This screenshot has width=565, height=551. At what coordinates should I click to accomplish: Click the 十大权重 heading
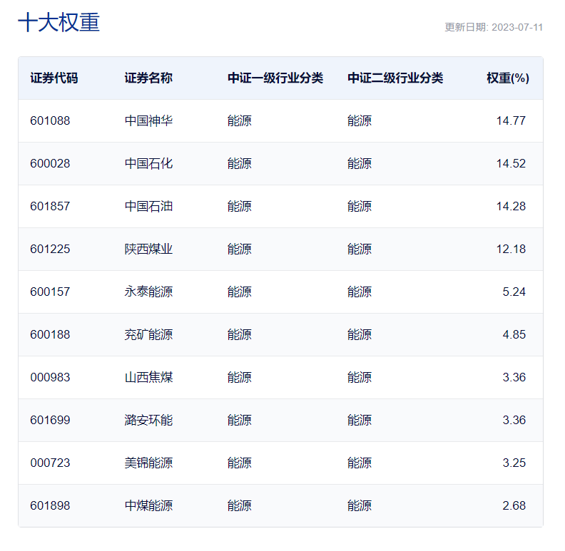click(x=58, y=22)
